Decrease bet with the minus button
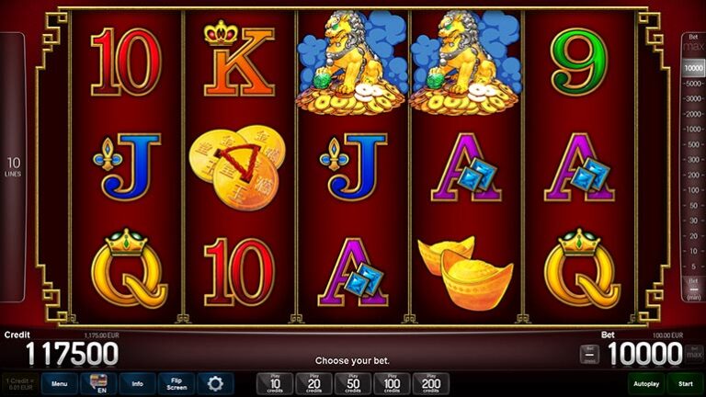 (x=589, y=355)
